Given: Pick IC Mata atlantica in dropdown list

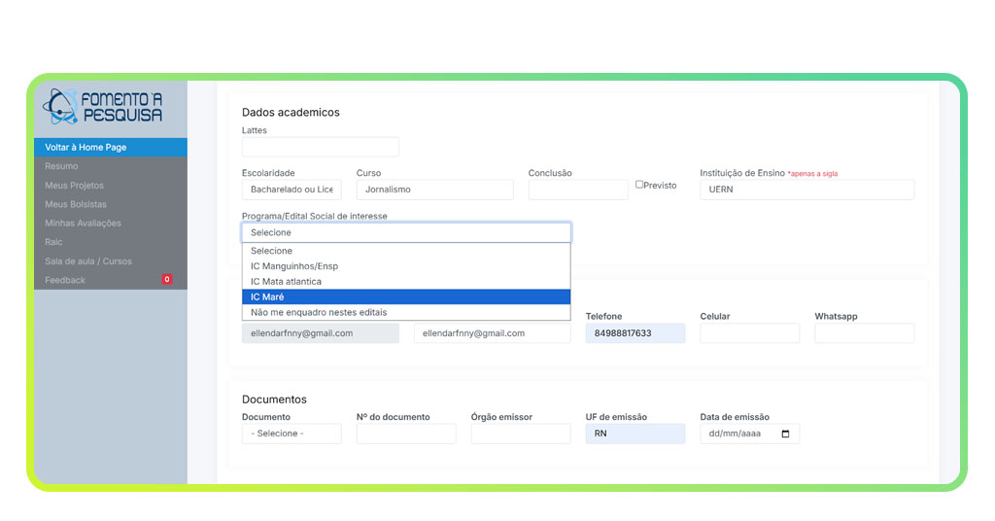Looking at the screenshot, I should click(x=406, y=282).
